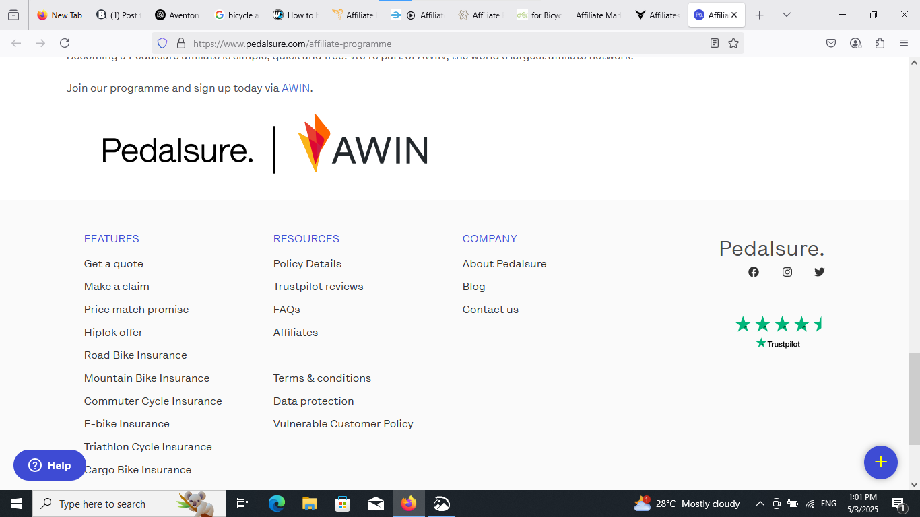Open the Instagram social icon

[x=787, y=272]
